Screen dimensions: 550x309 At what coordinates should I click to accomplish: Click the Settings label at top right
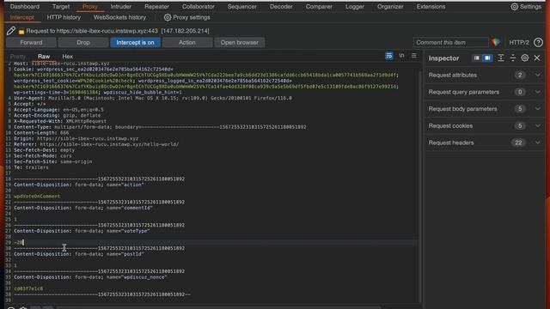[x=530, y=7]
